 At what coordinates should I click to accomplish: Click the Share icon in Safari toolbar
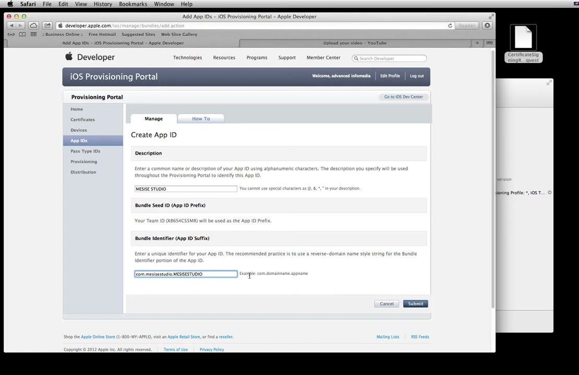(x=47, y=26)
